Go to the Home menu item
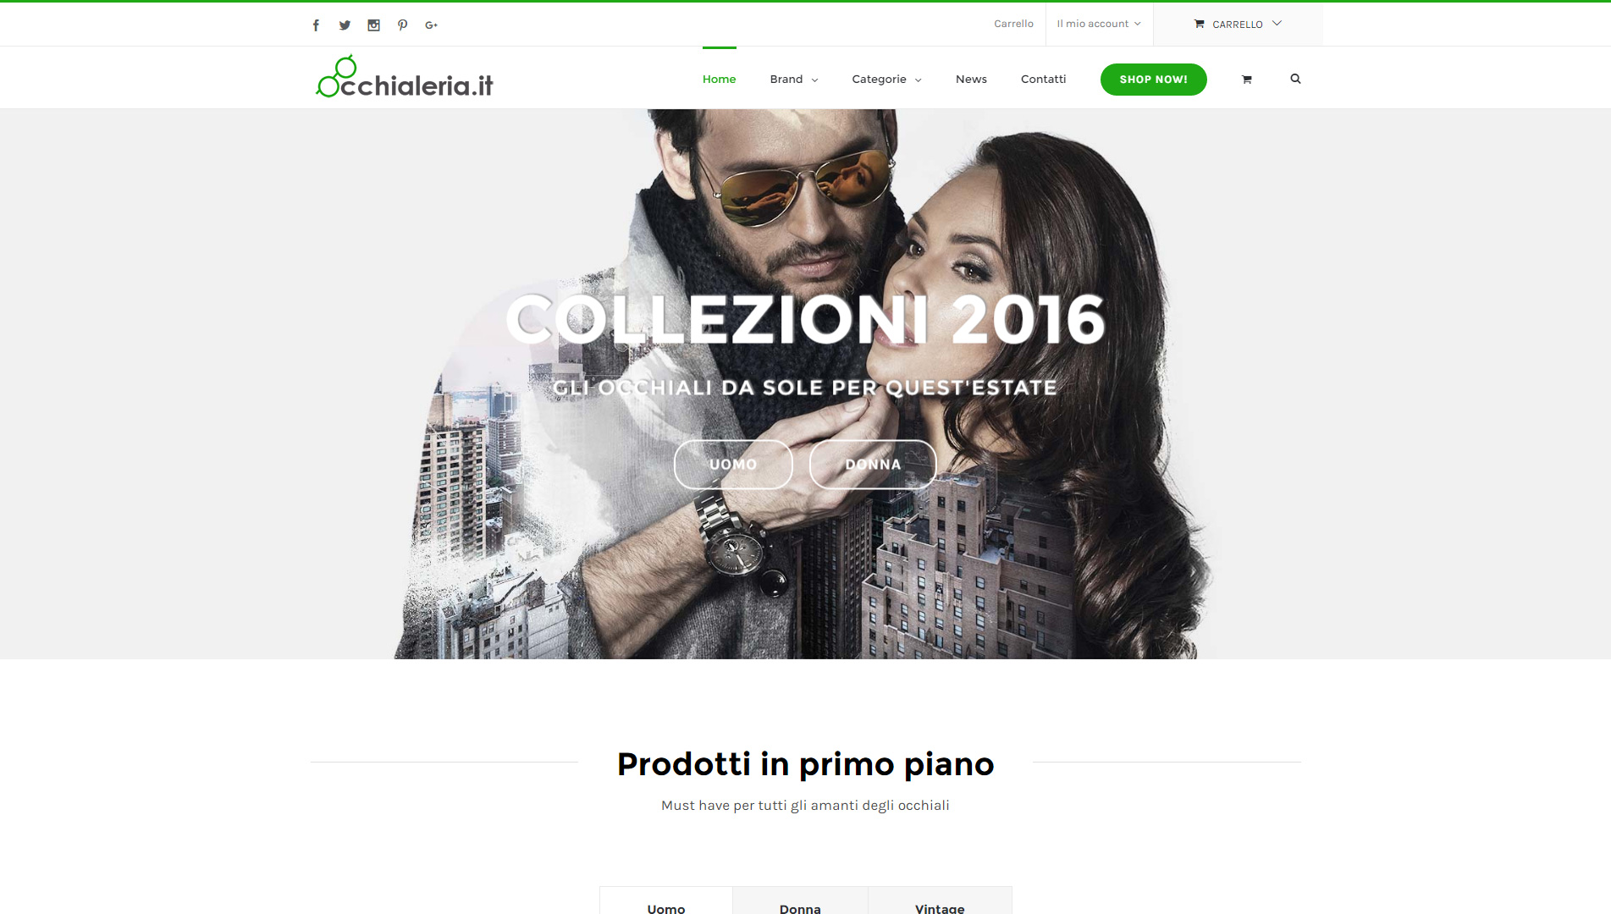This screenshot has height=914, width=1611. click(x=719, y=79)
